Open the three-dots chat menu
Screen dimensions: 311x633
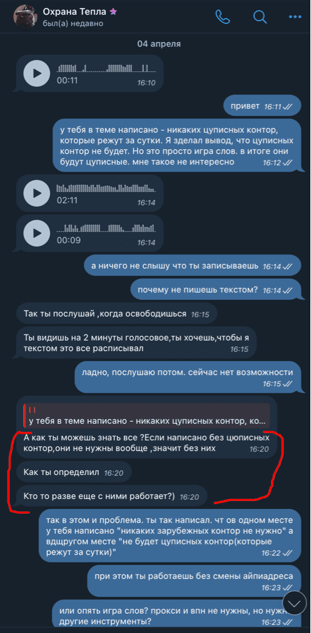click(x=295, y=17)
